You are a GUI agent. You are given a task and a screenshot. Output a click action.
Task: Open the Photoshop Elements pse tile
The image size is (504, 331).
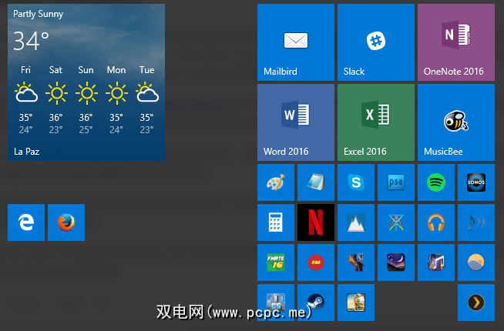(x=396, y=182)
